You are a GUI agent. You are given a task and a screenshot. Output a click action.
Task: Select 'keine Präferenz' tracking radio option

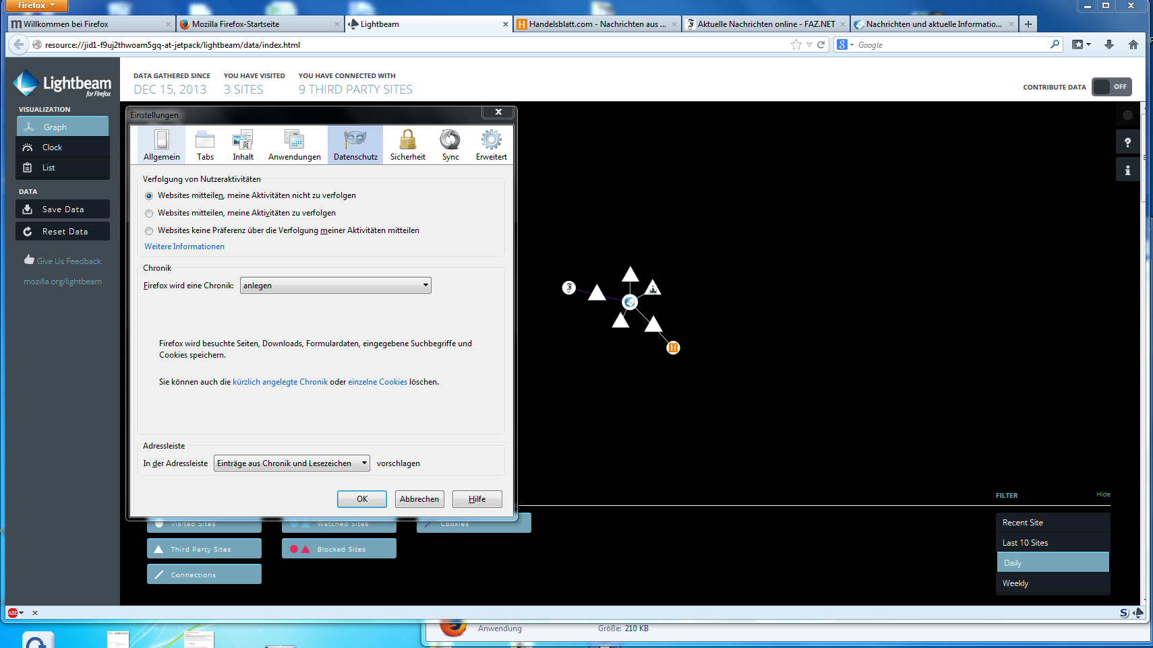pyautogui.click(x=149, y=231)
